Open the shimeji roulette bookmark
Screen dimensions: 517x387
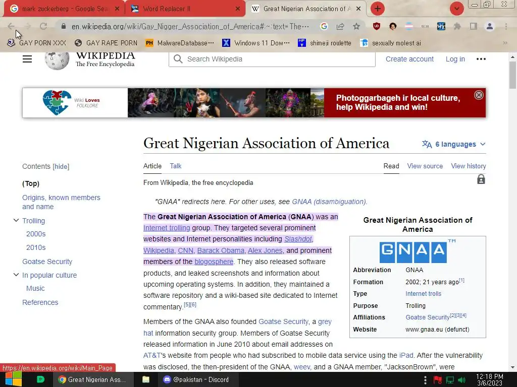325,43
